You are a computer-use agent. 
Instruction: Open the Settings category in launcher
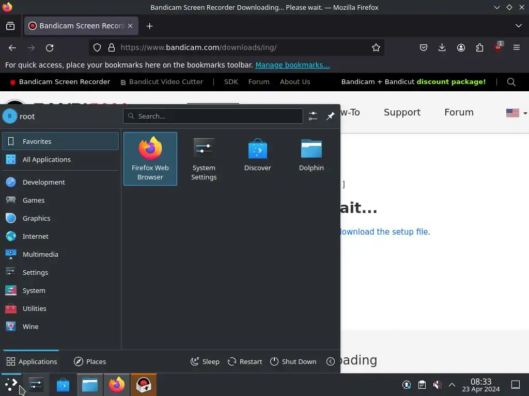click(x=60, y=272)
